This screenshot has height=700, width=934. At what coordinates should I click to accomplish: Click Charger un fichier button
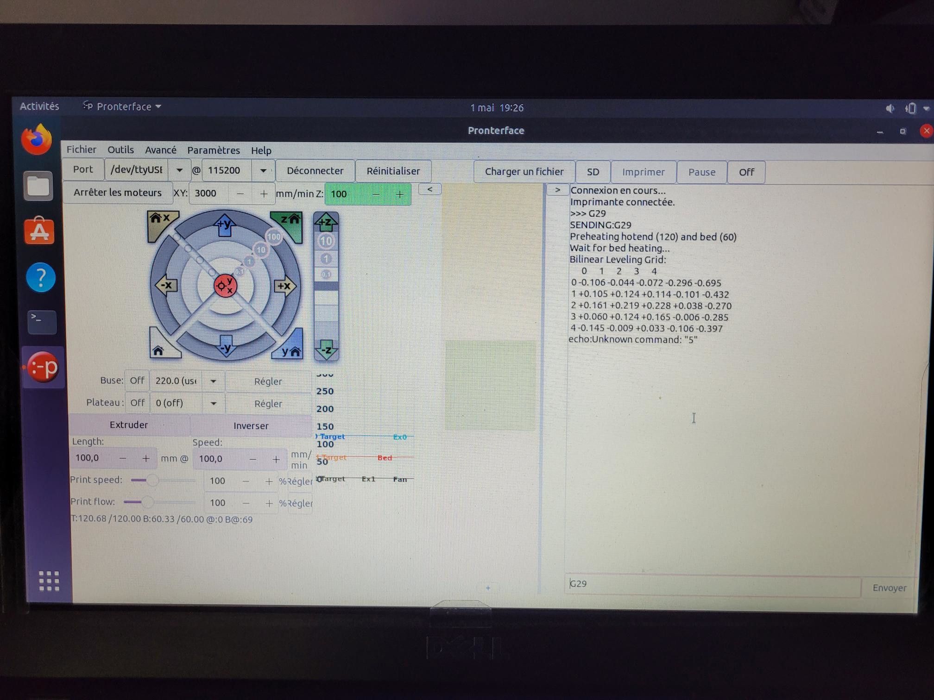point(524,172)
